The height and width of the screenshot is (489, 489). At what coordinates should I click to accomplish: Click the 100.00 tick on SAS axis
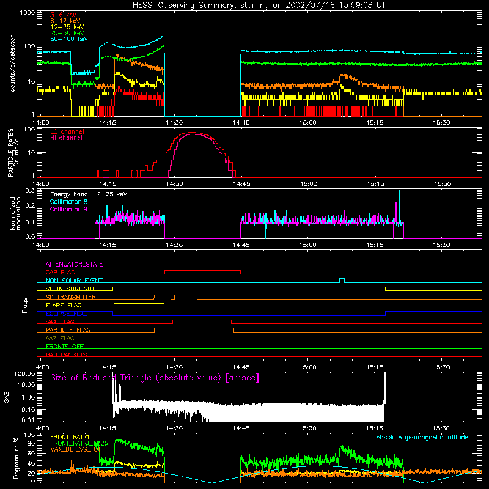tap(24, 374)
